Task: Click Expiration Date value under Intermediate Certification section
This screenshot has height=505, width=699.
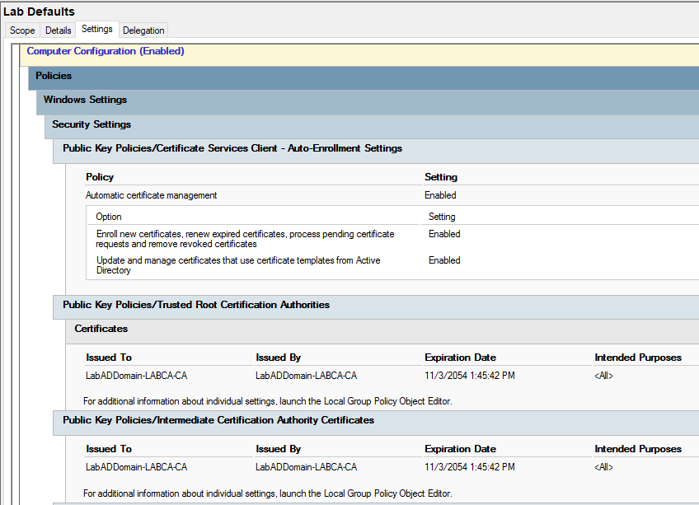Action: [x=471, y=467]
